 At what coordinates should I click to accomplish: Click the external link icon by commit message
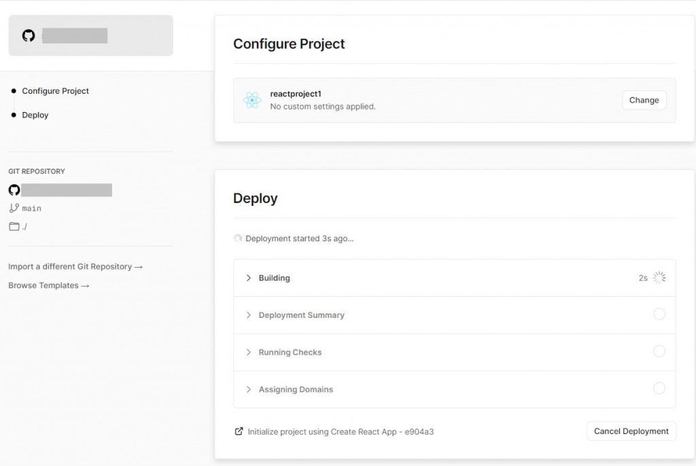click(239, 431)
